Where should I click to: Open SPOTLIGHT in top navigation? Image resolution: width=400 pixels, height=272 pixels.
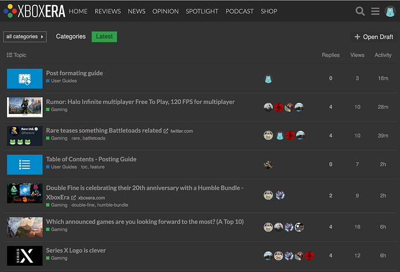pos(202,11)
